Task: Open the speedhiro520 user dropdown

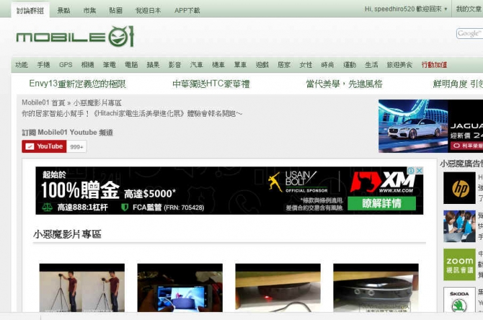Action: [x=406, y=9]
